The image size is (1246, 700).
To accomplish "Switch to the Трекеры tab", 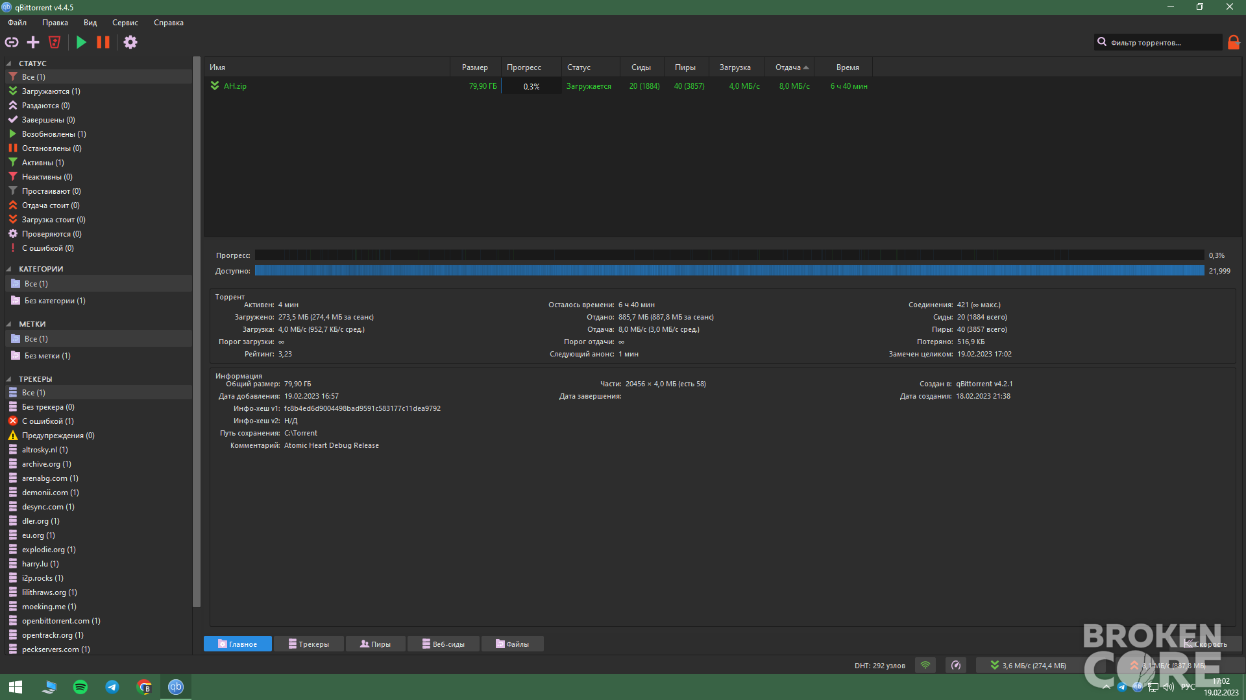I will click(x=309, y=644).
